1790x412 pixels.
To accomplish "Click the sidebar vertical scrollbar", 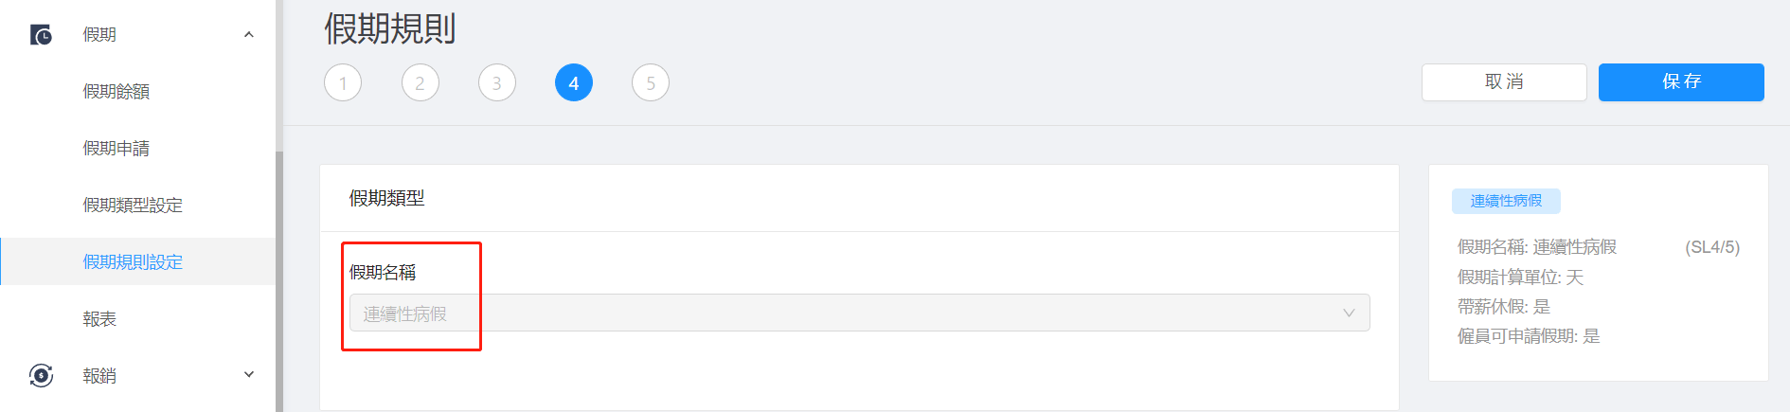I will click(279, 281).
